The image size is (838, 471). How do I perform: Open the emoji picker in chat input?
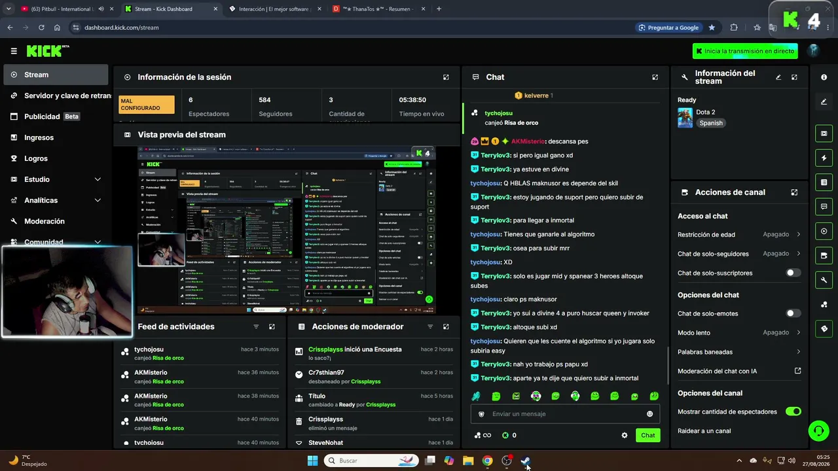[x=649, y=414]
